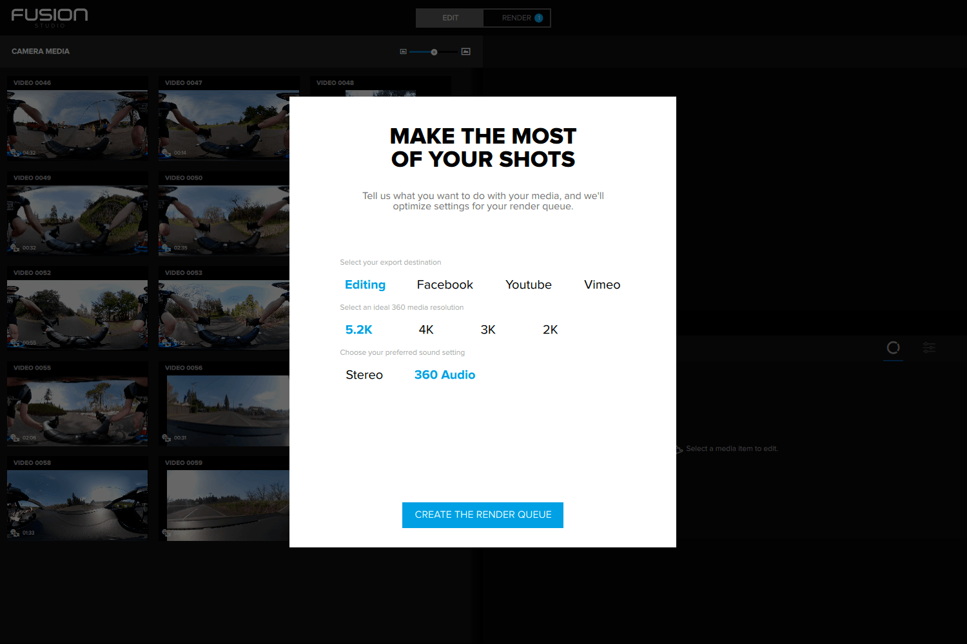Set resolution to 2K

click(551, 330)
